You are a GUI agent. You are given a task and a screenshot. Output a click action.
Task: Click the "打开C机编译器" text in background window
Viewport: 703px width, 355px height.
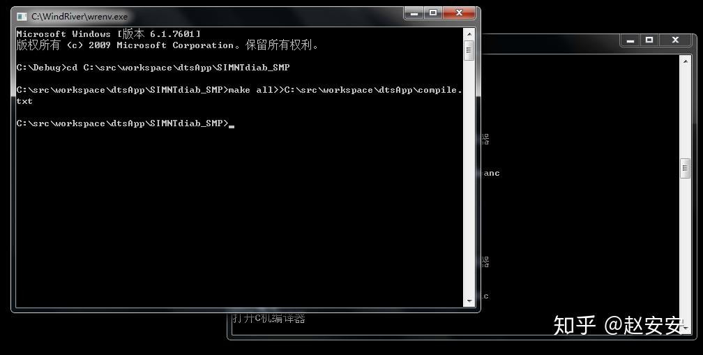click(269, 318)
